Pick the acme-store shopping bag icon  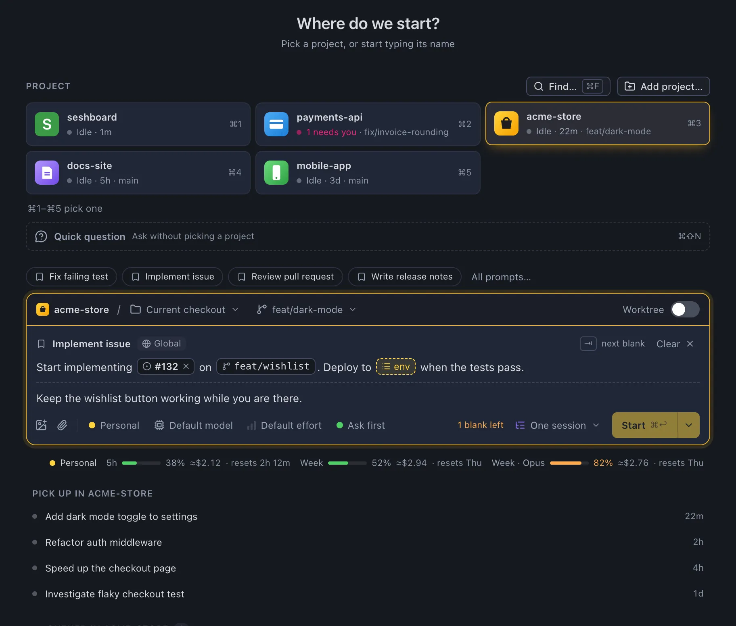506,123
